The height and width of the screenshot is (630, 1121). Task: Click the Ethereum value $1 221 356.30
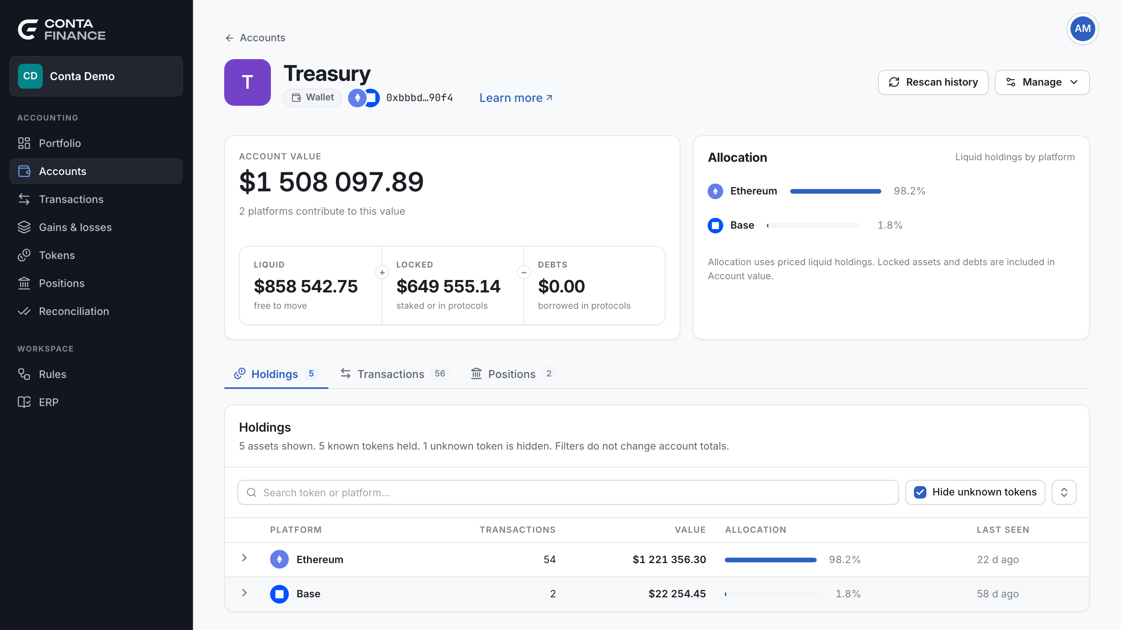(x=669, y=560)
